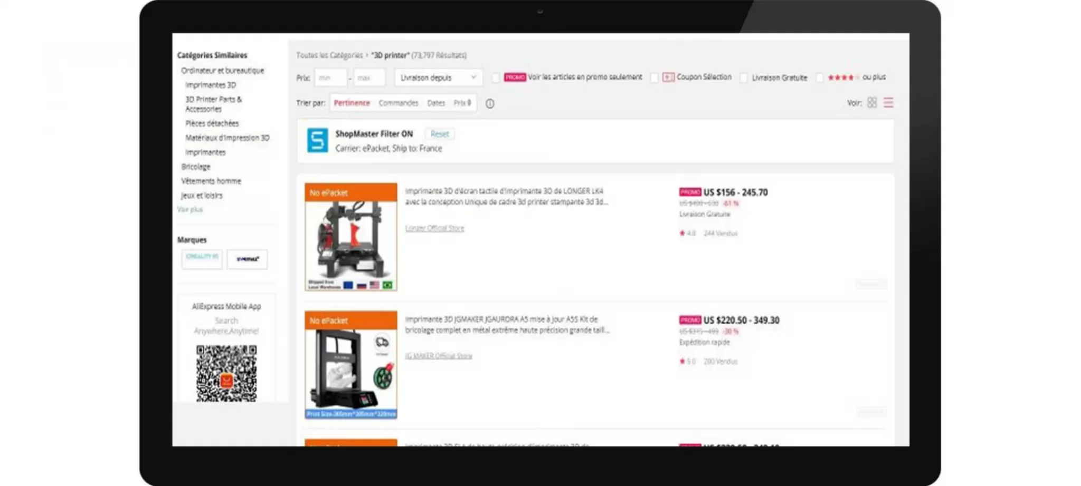Image resolution: width=1081 pixels, height=486 pixels.
Task: Tick the Coupon Sélection checkbox
Action: (x=654, y=77)
